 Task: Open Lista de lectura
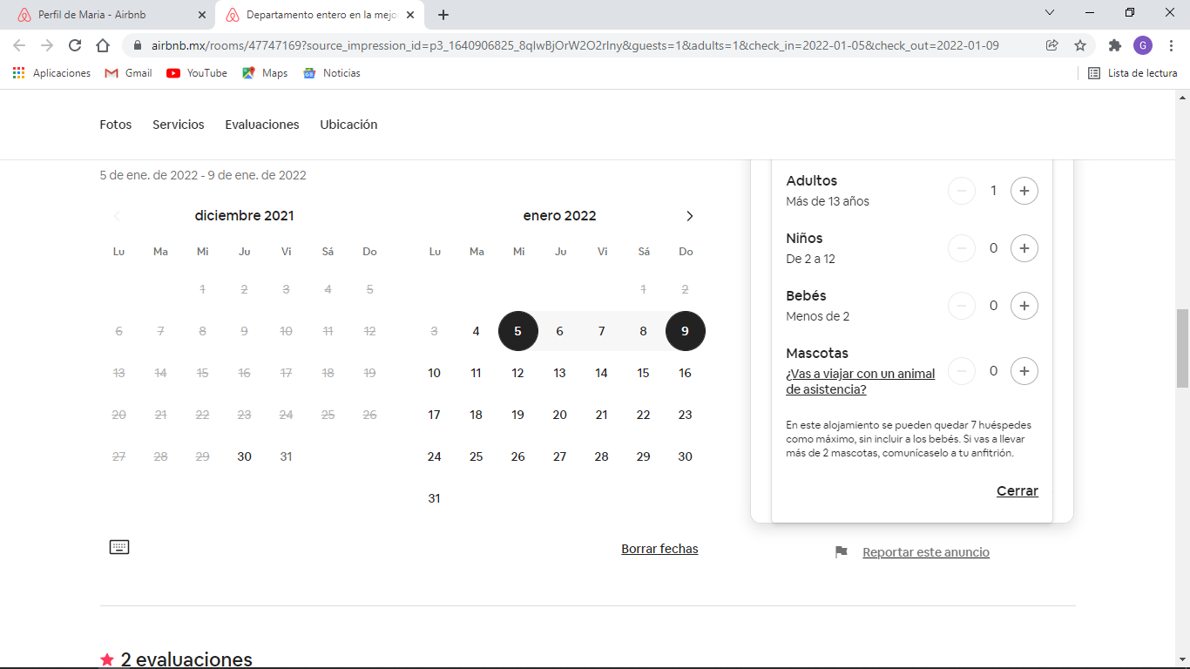(x=1133, y=73)
